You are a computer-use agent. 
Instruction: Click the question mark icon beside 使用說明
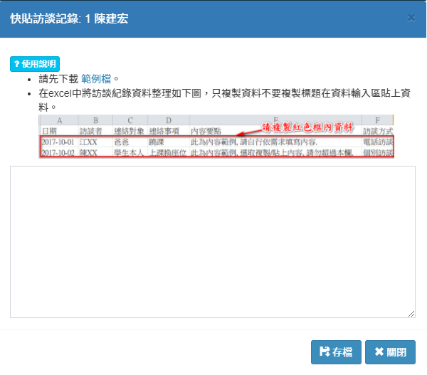[17, 64]
